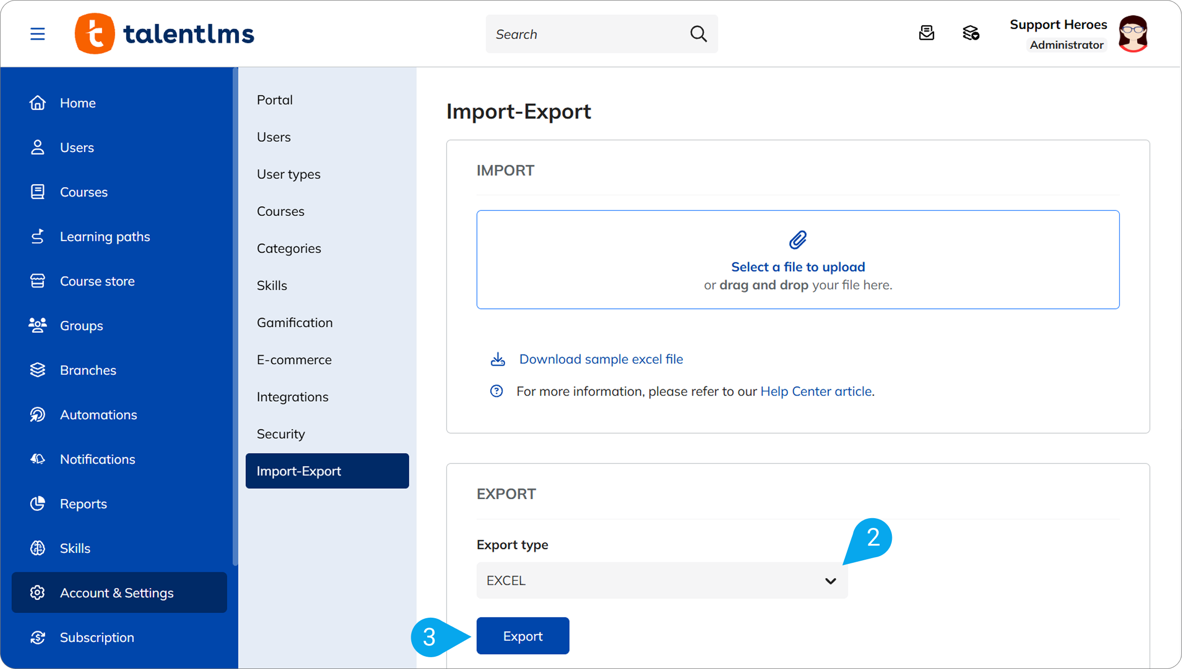
Task: Click the Export type dropdown chevron
Action: pos(830,581)
